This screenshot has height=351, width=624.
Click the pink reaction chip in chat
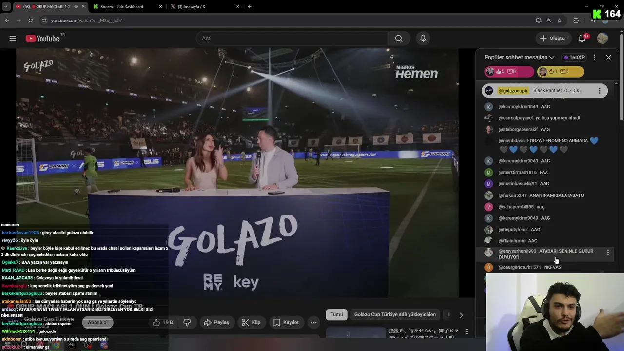click(x=509, y=72)
